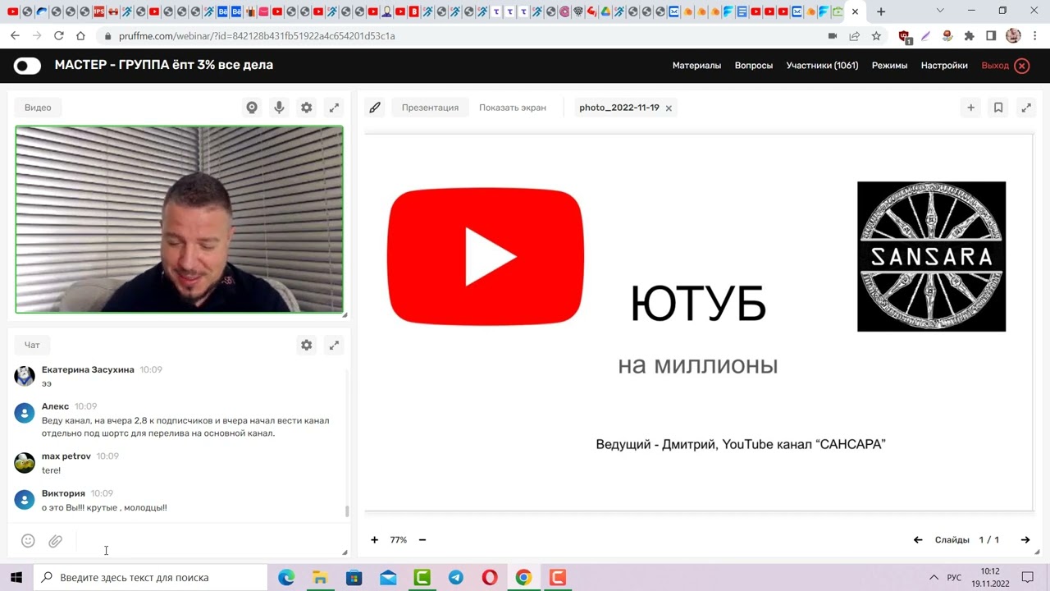This screenshot has width=1050, height=591.
Task: Open the annotation pencil tool for the presentation
Action: click(375, 107)
